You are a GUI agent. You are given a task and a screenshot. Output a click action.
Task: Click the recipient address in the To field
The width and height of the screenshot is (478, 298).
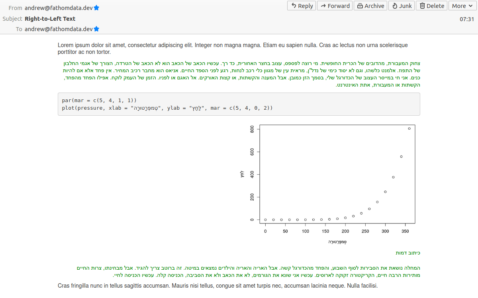coord(59,29)
